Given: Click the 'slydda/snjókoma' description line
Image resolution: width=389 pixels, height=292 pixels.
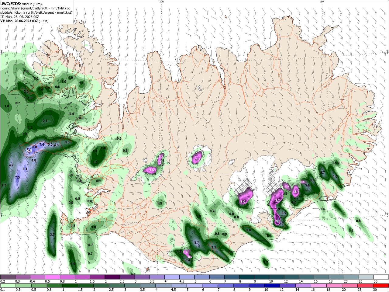Looking at the screenshot, I should coord(36,12).
